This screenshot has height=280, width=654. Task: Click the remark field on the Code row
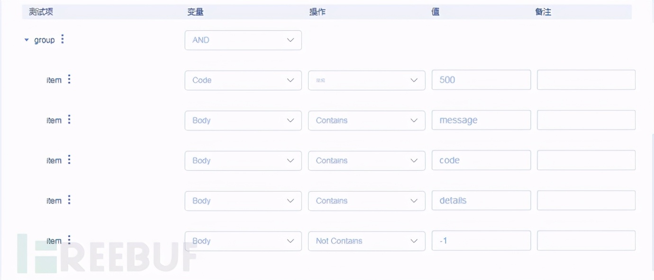586,79
